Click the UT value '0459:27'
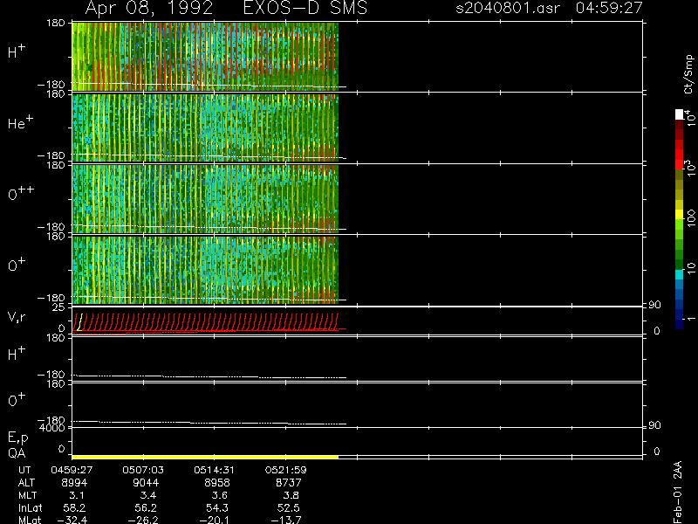The width and height of the screenshot is (698, 524). click(72, 470)
